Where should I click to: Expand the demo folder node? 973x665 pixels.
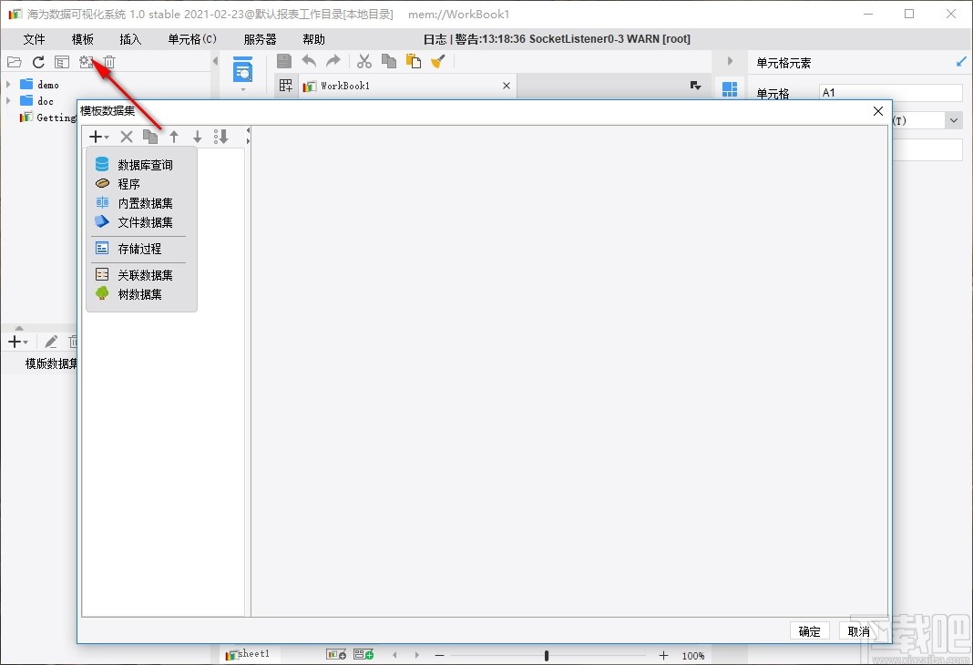click(8, 84)
